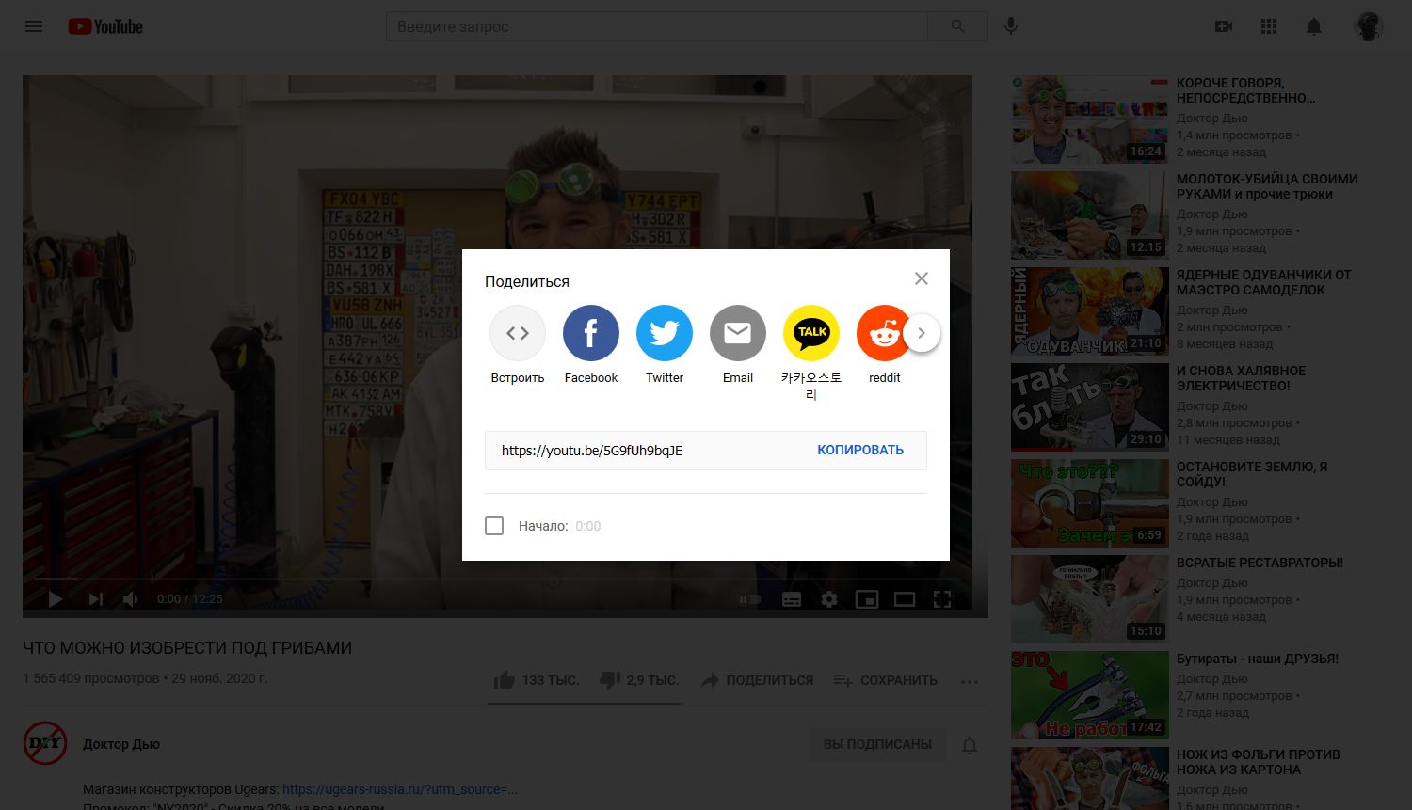Click the title ВСРАТЫЕ РЕСТАВРАТОРЫ!

1260,563
